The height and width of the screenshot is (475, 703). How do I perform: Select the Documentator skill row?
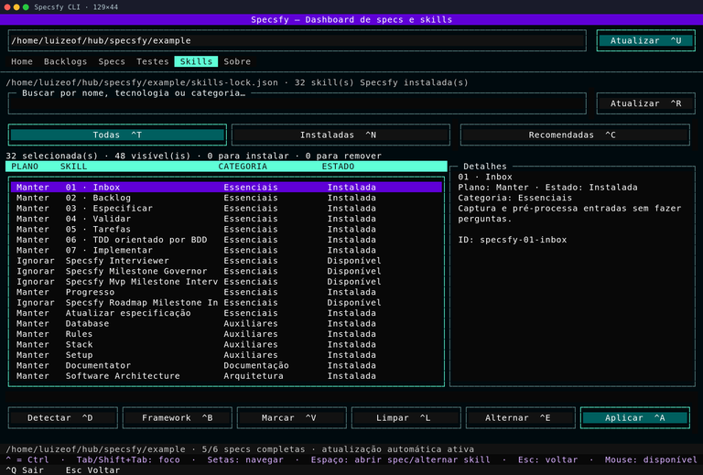[x=226, y=366]
